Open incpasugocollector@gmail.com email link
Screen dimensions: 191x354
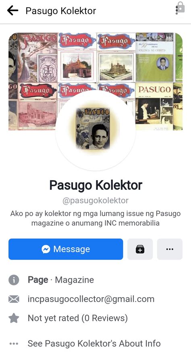point(91,299)
